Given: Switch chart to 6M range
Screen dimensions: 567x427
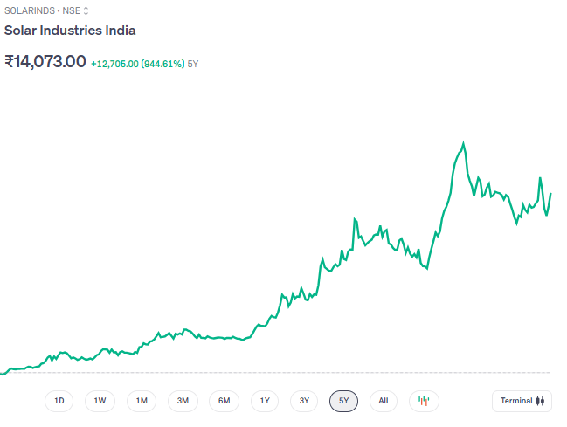Looking at the screenshot, I should point(224,401).
